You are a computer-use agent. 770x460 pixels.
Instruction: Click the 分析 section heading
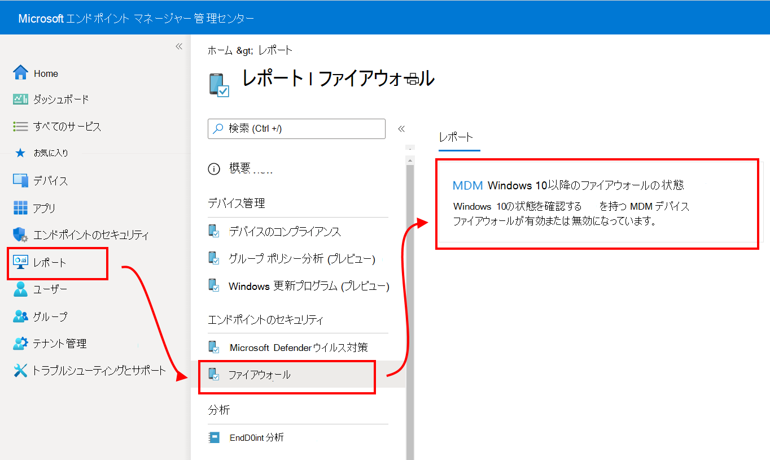click(x=218, y=410)
